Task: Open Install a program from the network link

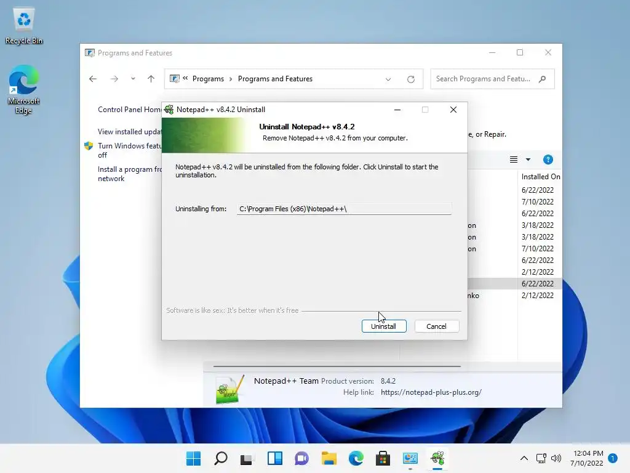Action: 129,174
